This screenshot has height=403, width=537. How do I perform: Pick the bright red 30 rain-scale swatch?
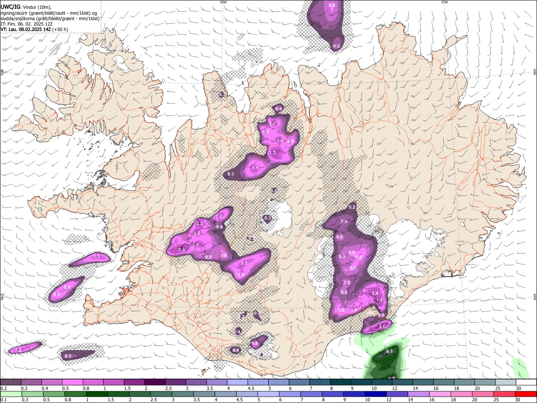tap(526, 394)
